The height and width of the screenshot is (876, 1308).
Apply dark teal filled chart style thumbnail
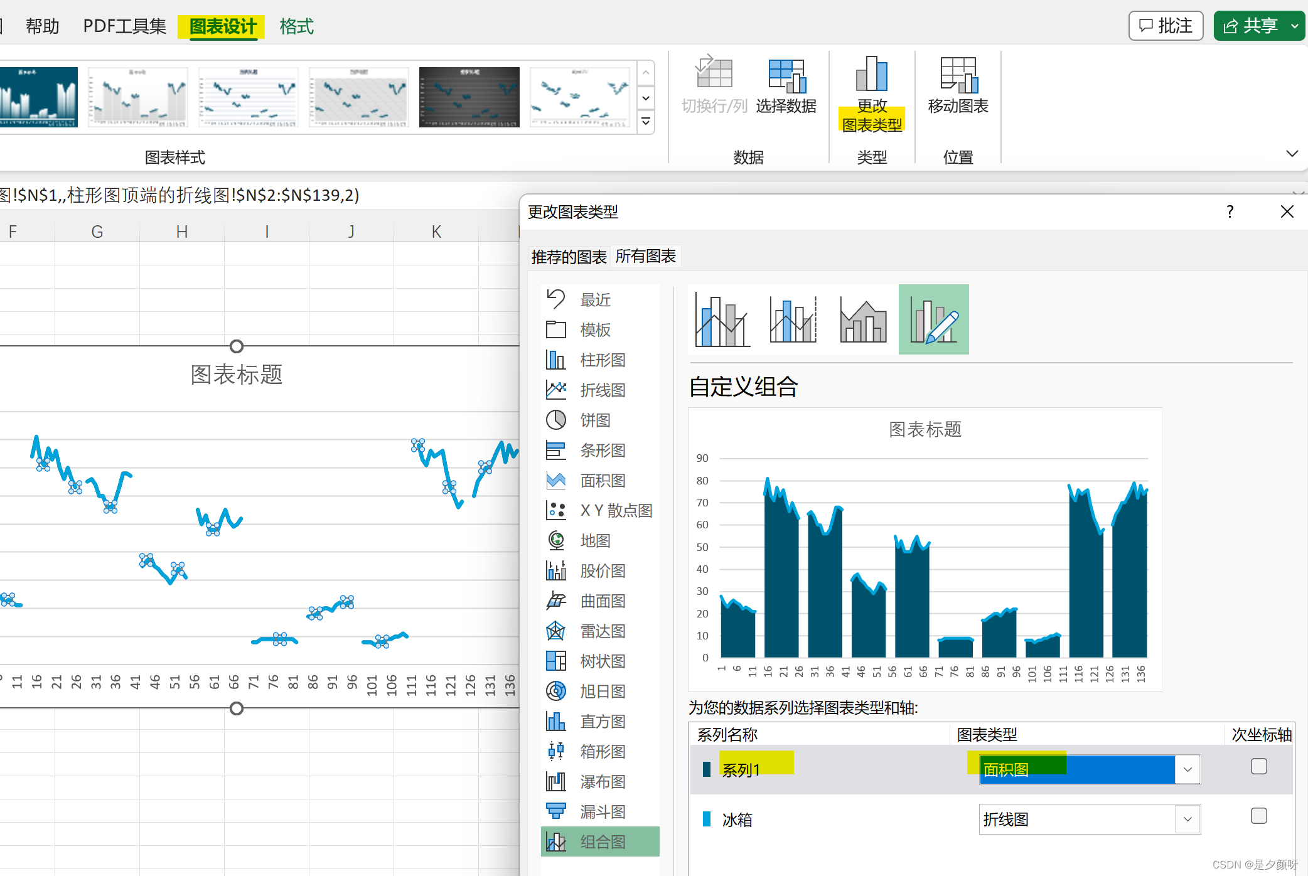pos(38,97)
